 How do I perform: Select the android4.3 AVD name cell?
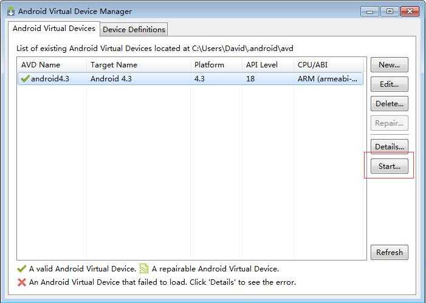[50, 79]
